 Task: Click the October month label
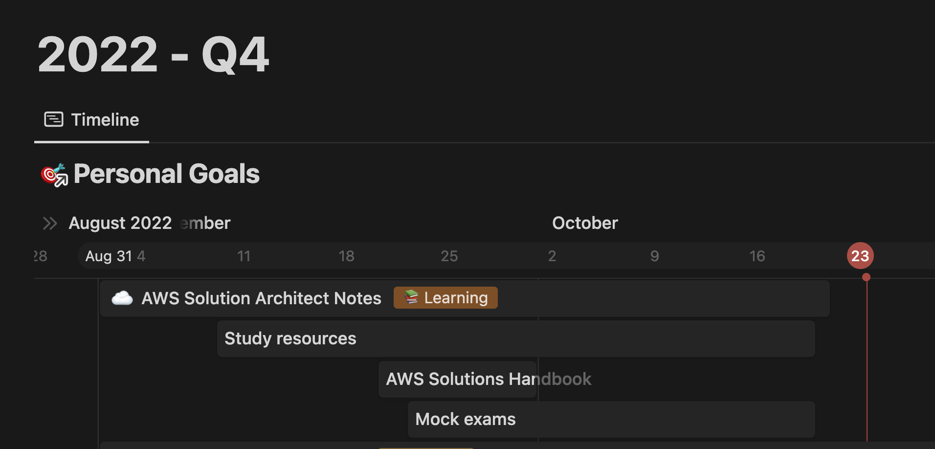[585, 223]
